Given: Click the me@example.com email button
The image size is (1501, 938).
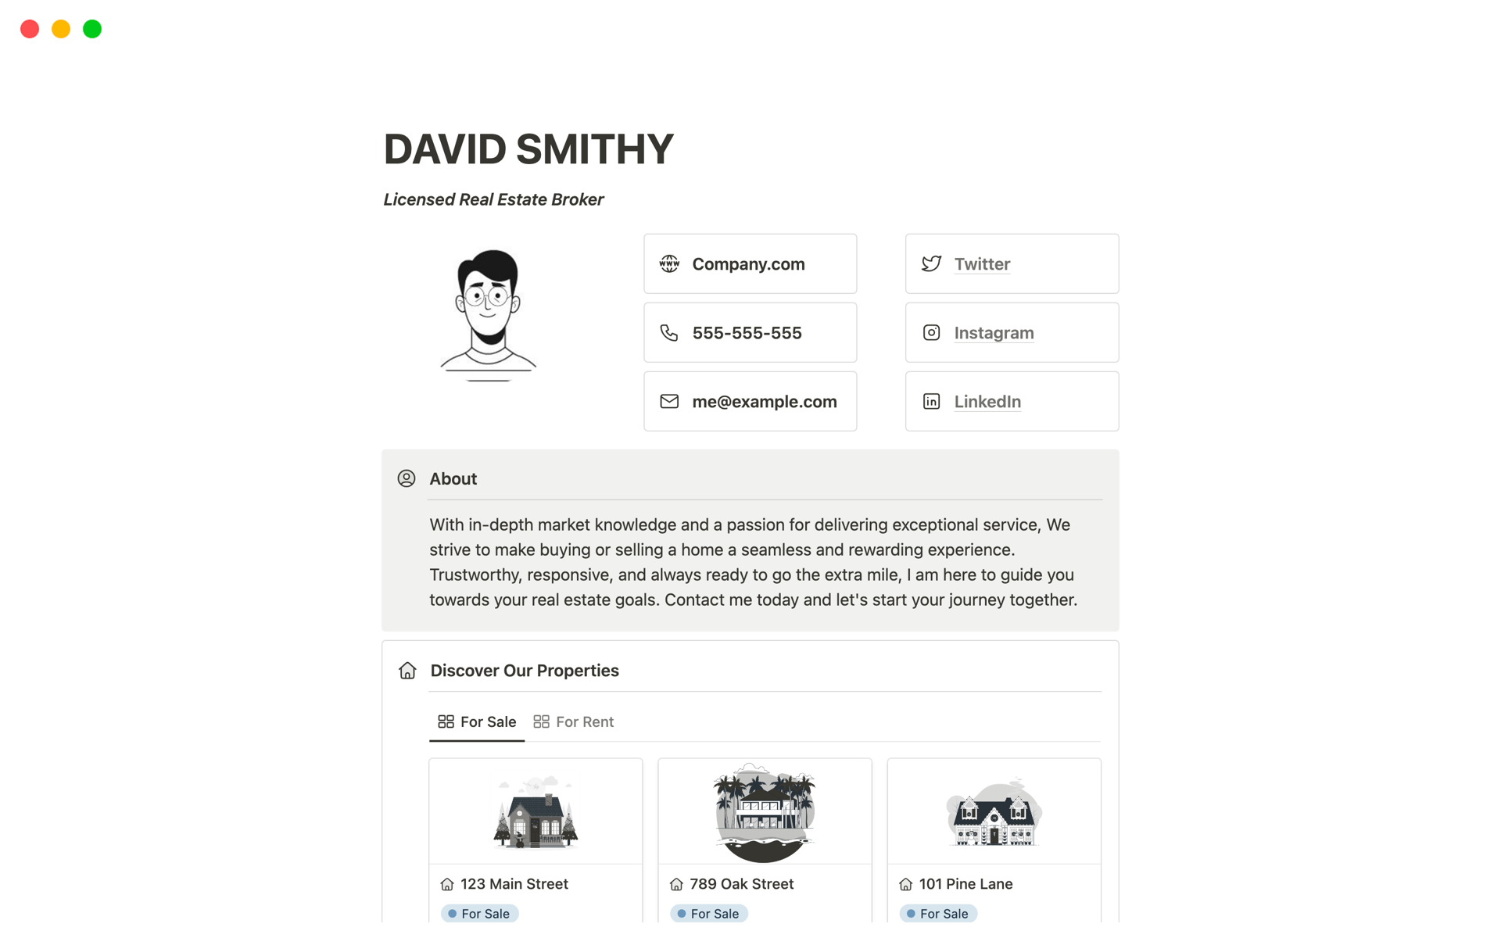Looking at the screenshot, I should click(764, 402).
